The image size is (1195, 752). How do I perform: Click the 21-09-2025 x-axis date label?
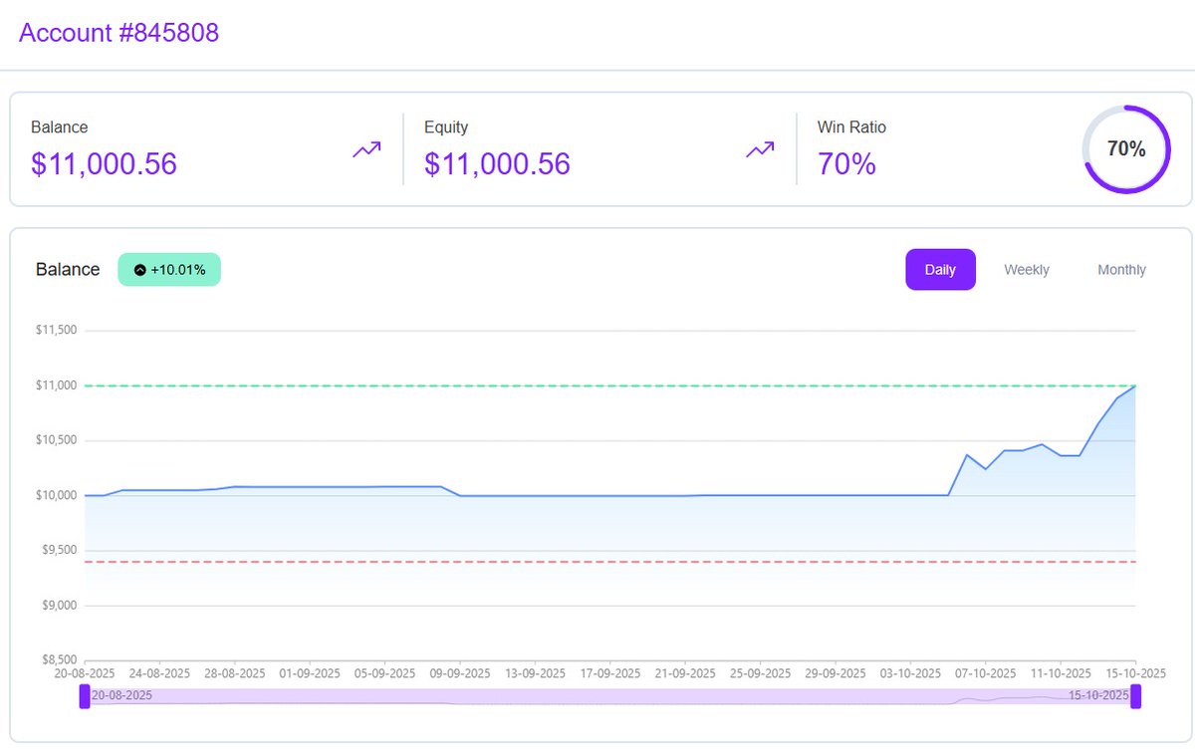(685, 673)
